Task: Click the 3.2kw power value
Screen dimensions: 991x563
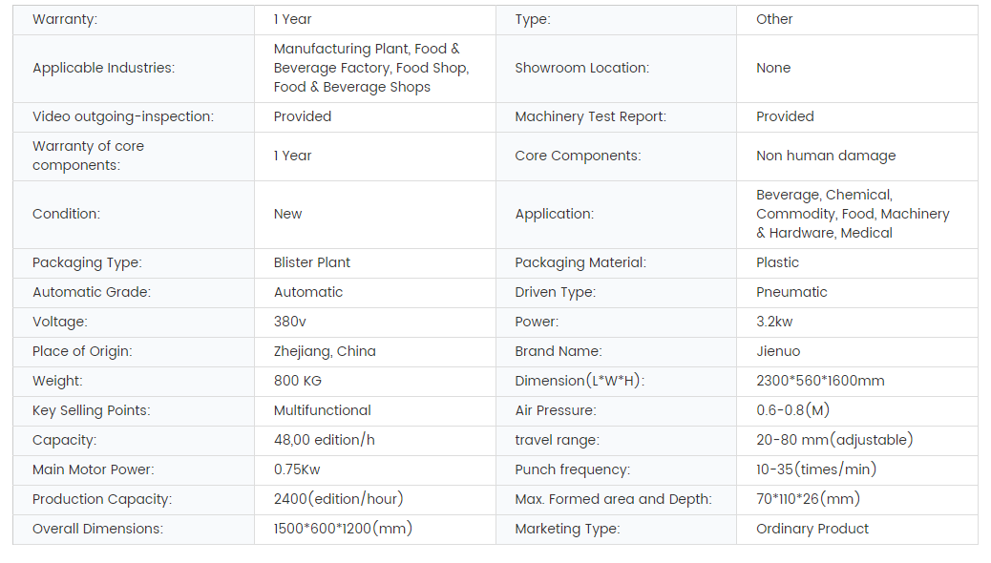Action: click(774, 322)
